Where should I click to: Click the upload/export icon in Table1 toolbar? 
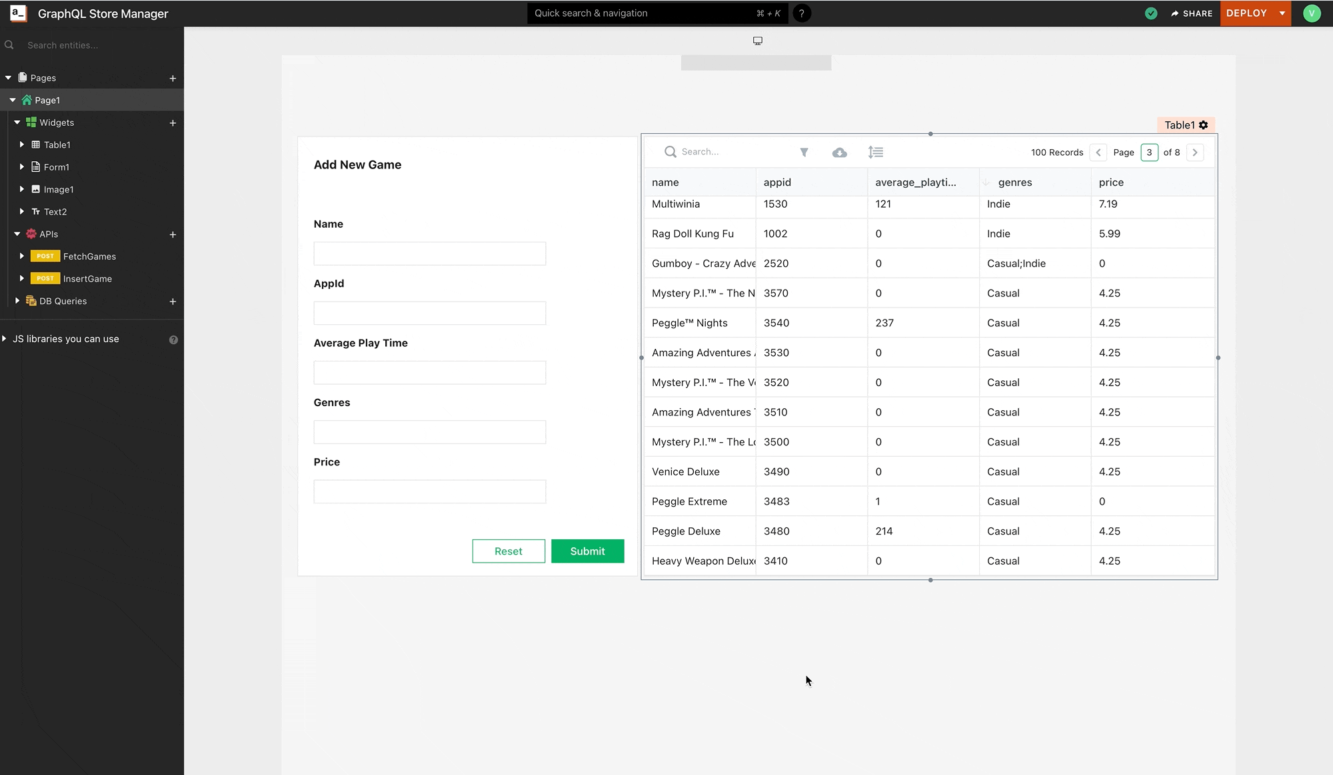pos(839,151)
